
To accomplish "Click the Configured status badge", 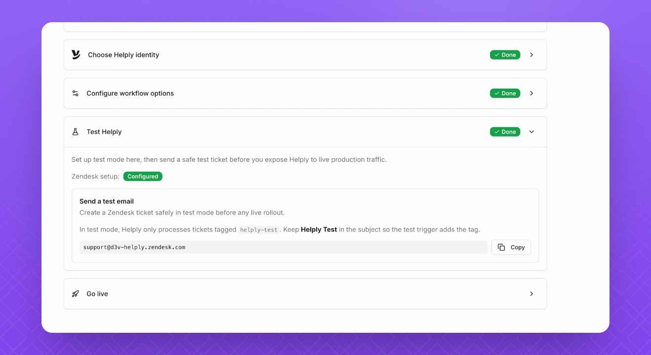I will (x=143, y=177).
